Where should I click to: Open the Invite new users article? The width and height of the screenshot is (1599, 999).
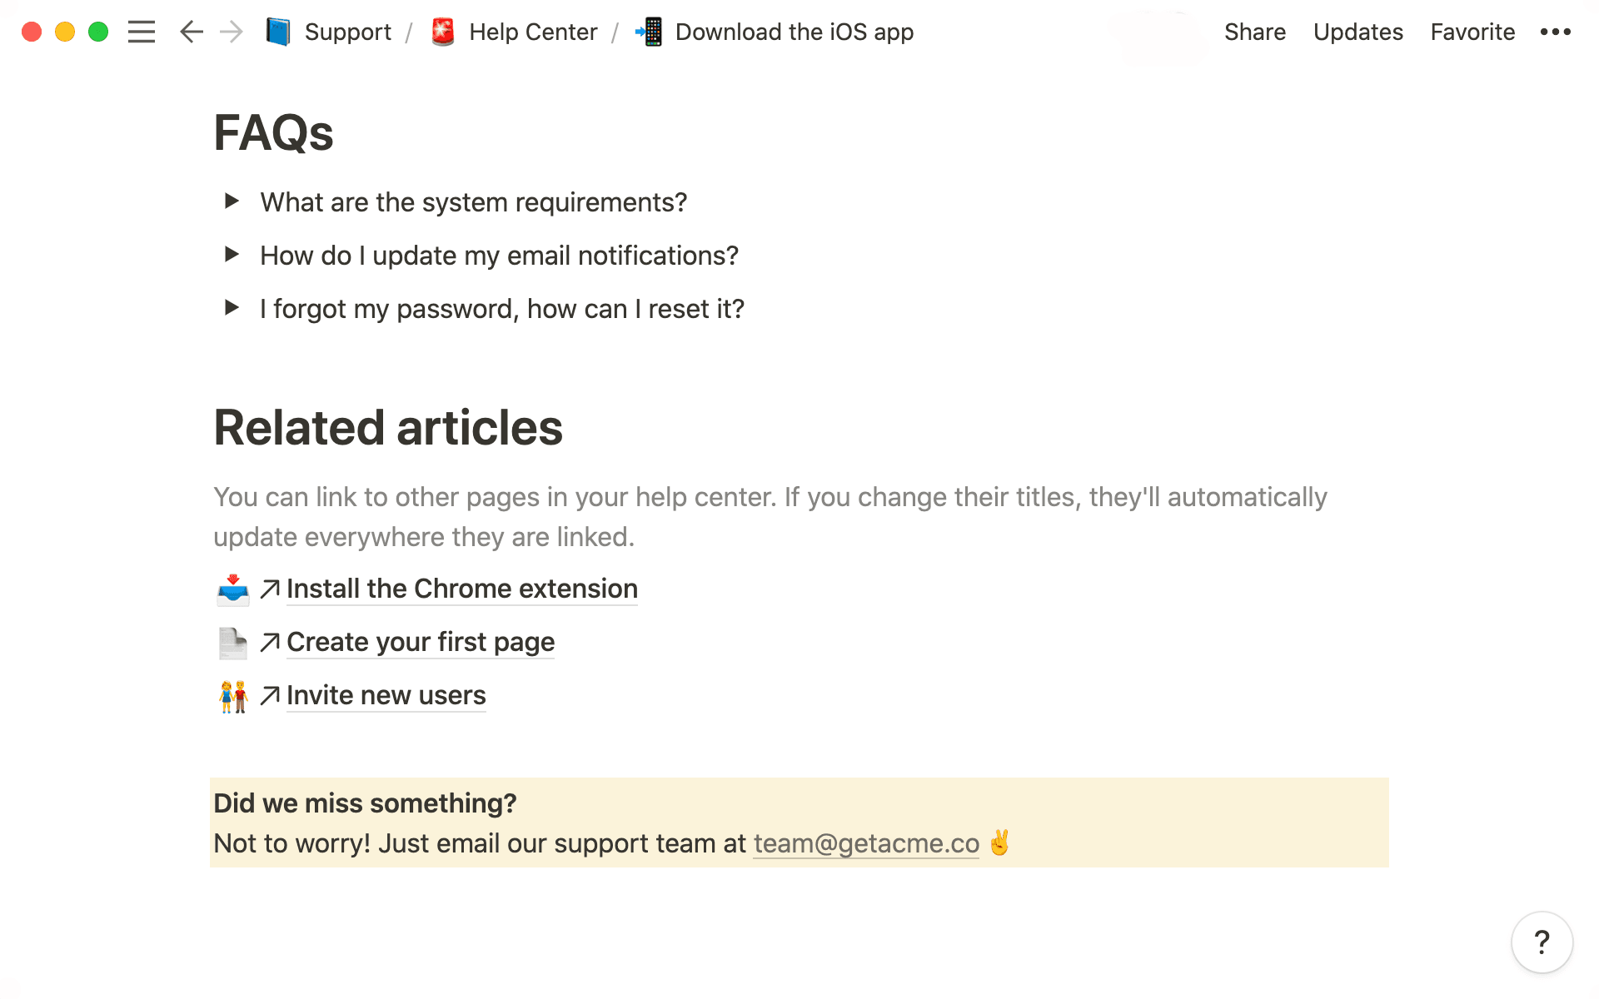click(386, 696)
